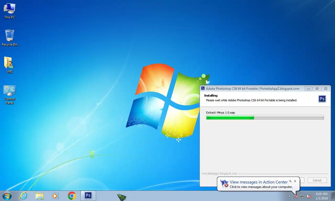The image size is (335, 201).
Task: Open network status tray icon
Action: tap(302, 196)
